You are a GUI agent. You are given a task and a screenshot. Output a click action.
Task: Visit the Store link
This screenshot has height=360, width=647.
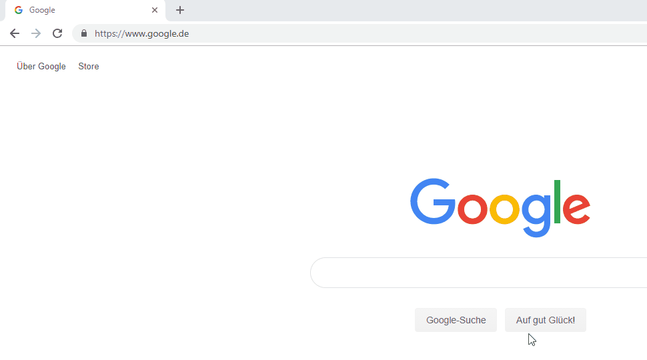pyautogui.click(x=89, y=67)
